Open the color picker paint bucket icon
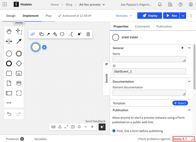The image size is (196, 142). 55,34
